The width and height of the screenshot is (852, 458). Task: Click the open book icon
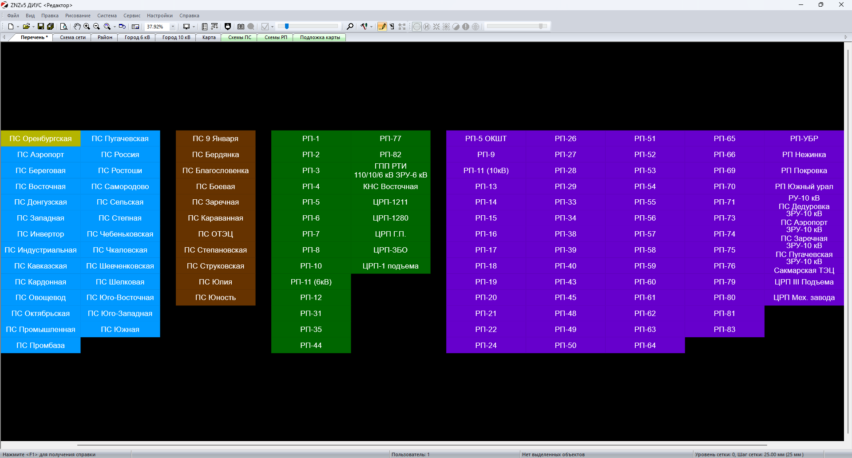point(241,27)
